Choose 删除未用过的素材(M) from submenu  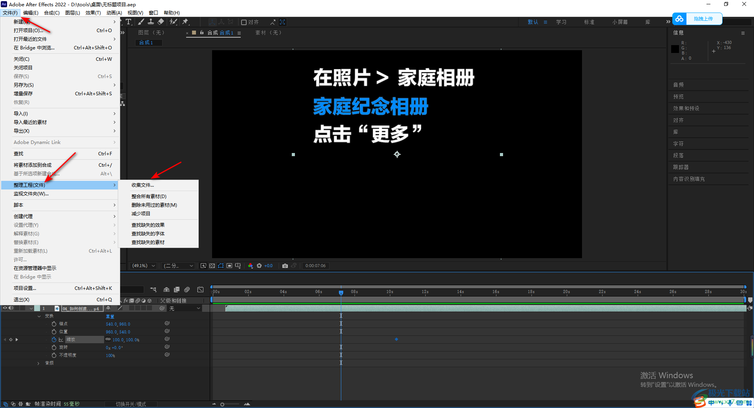159,205
